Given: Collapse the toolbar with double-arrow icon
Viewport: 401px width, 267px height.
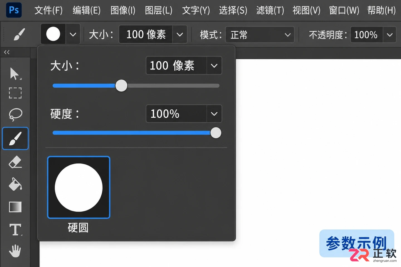Looking at the screenshot, I should click(x=7, y=52).
